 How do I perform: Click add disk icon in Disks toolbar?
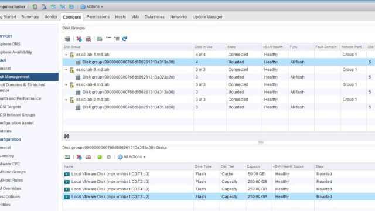[67, 157]
